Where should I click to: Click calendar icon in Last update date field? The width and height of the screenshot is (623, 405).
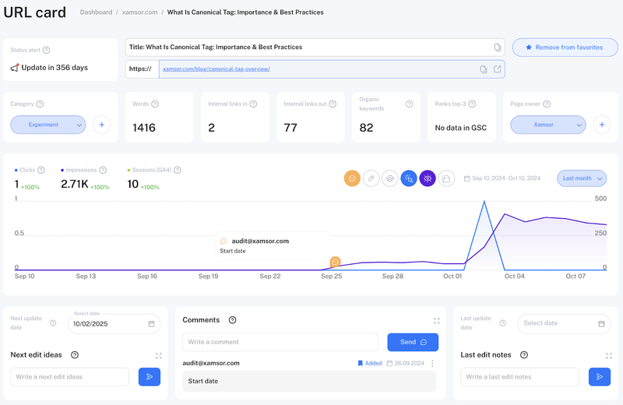coord(601,324)
